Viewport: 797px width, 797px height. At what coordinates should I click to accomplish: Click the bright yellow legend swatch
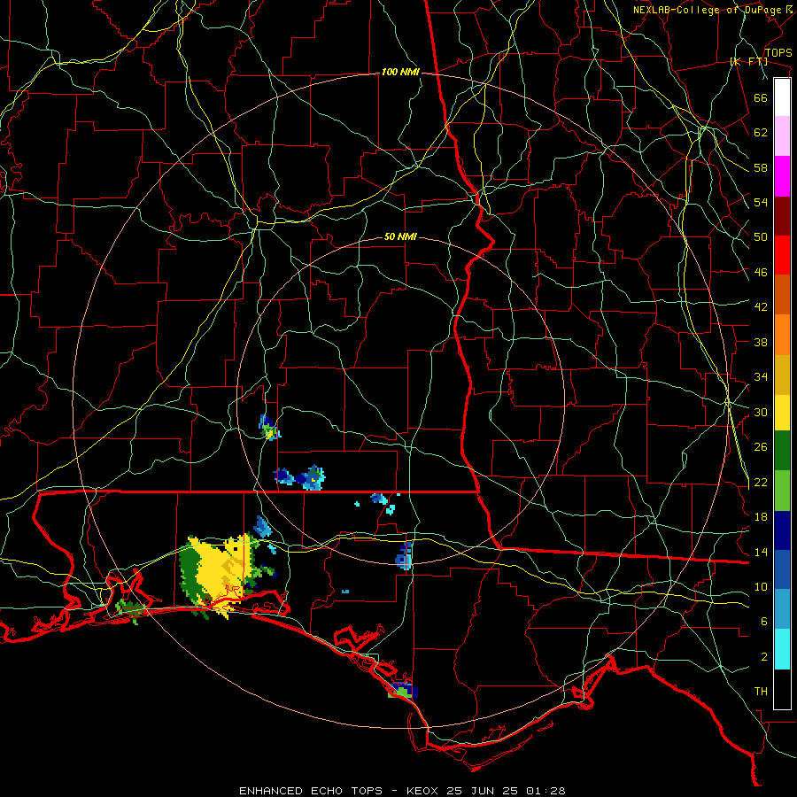(782, 413)
